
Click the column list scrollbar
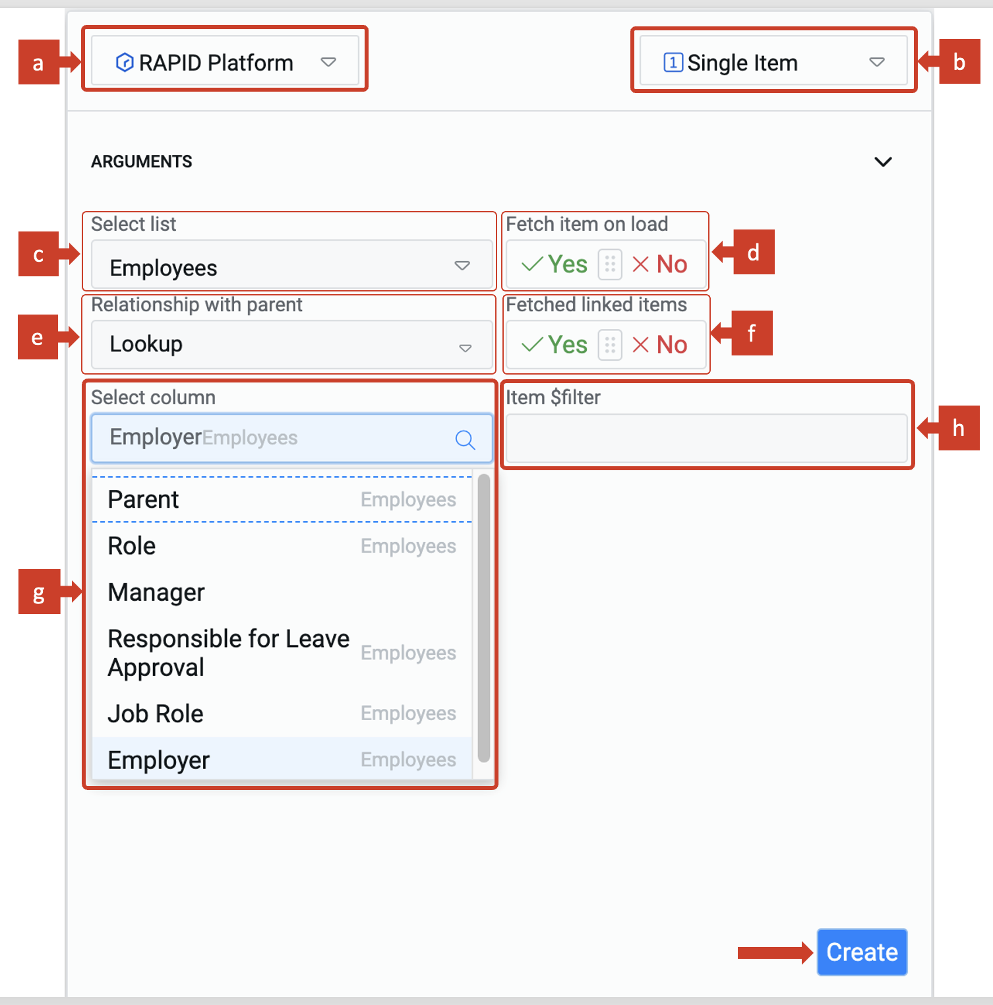484,618
